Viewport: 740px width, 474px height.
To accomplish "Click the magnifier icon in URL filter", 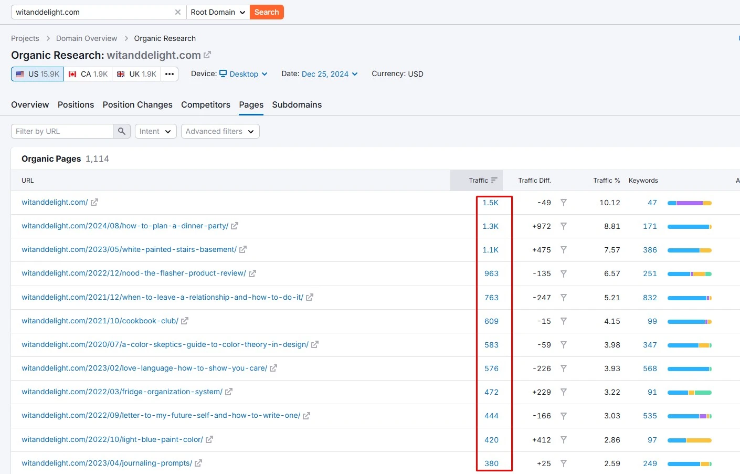I will pos(121,131).
